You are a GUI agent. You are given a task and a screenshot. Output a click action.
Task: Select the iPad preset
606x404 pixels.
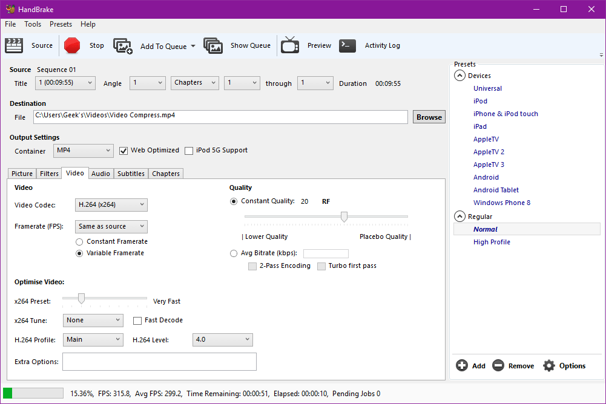tap(479, 126)
